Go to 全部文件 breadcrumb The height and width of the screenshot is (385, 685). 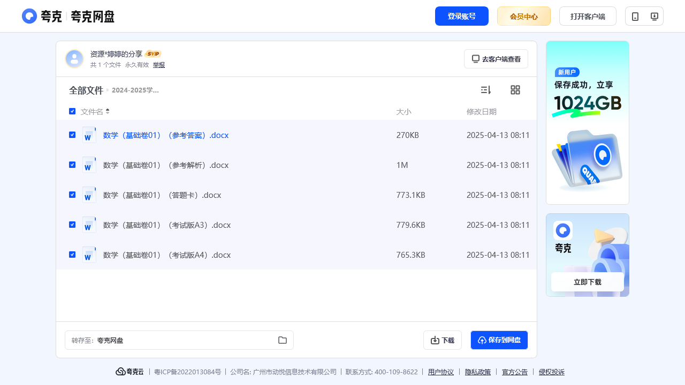[x=86, y=90]
